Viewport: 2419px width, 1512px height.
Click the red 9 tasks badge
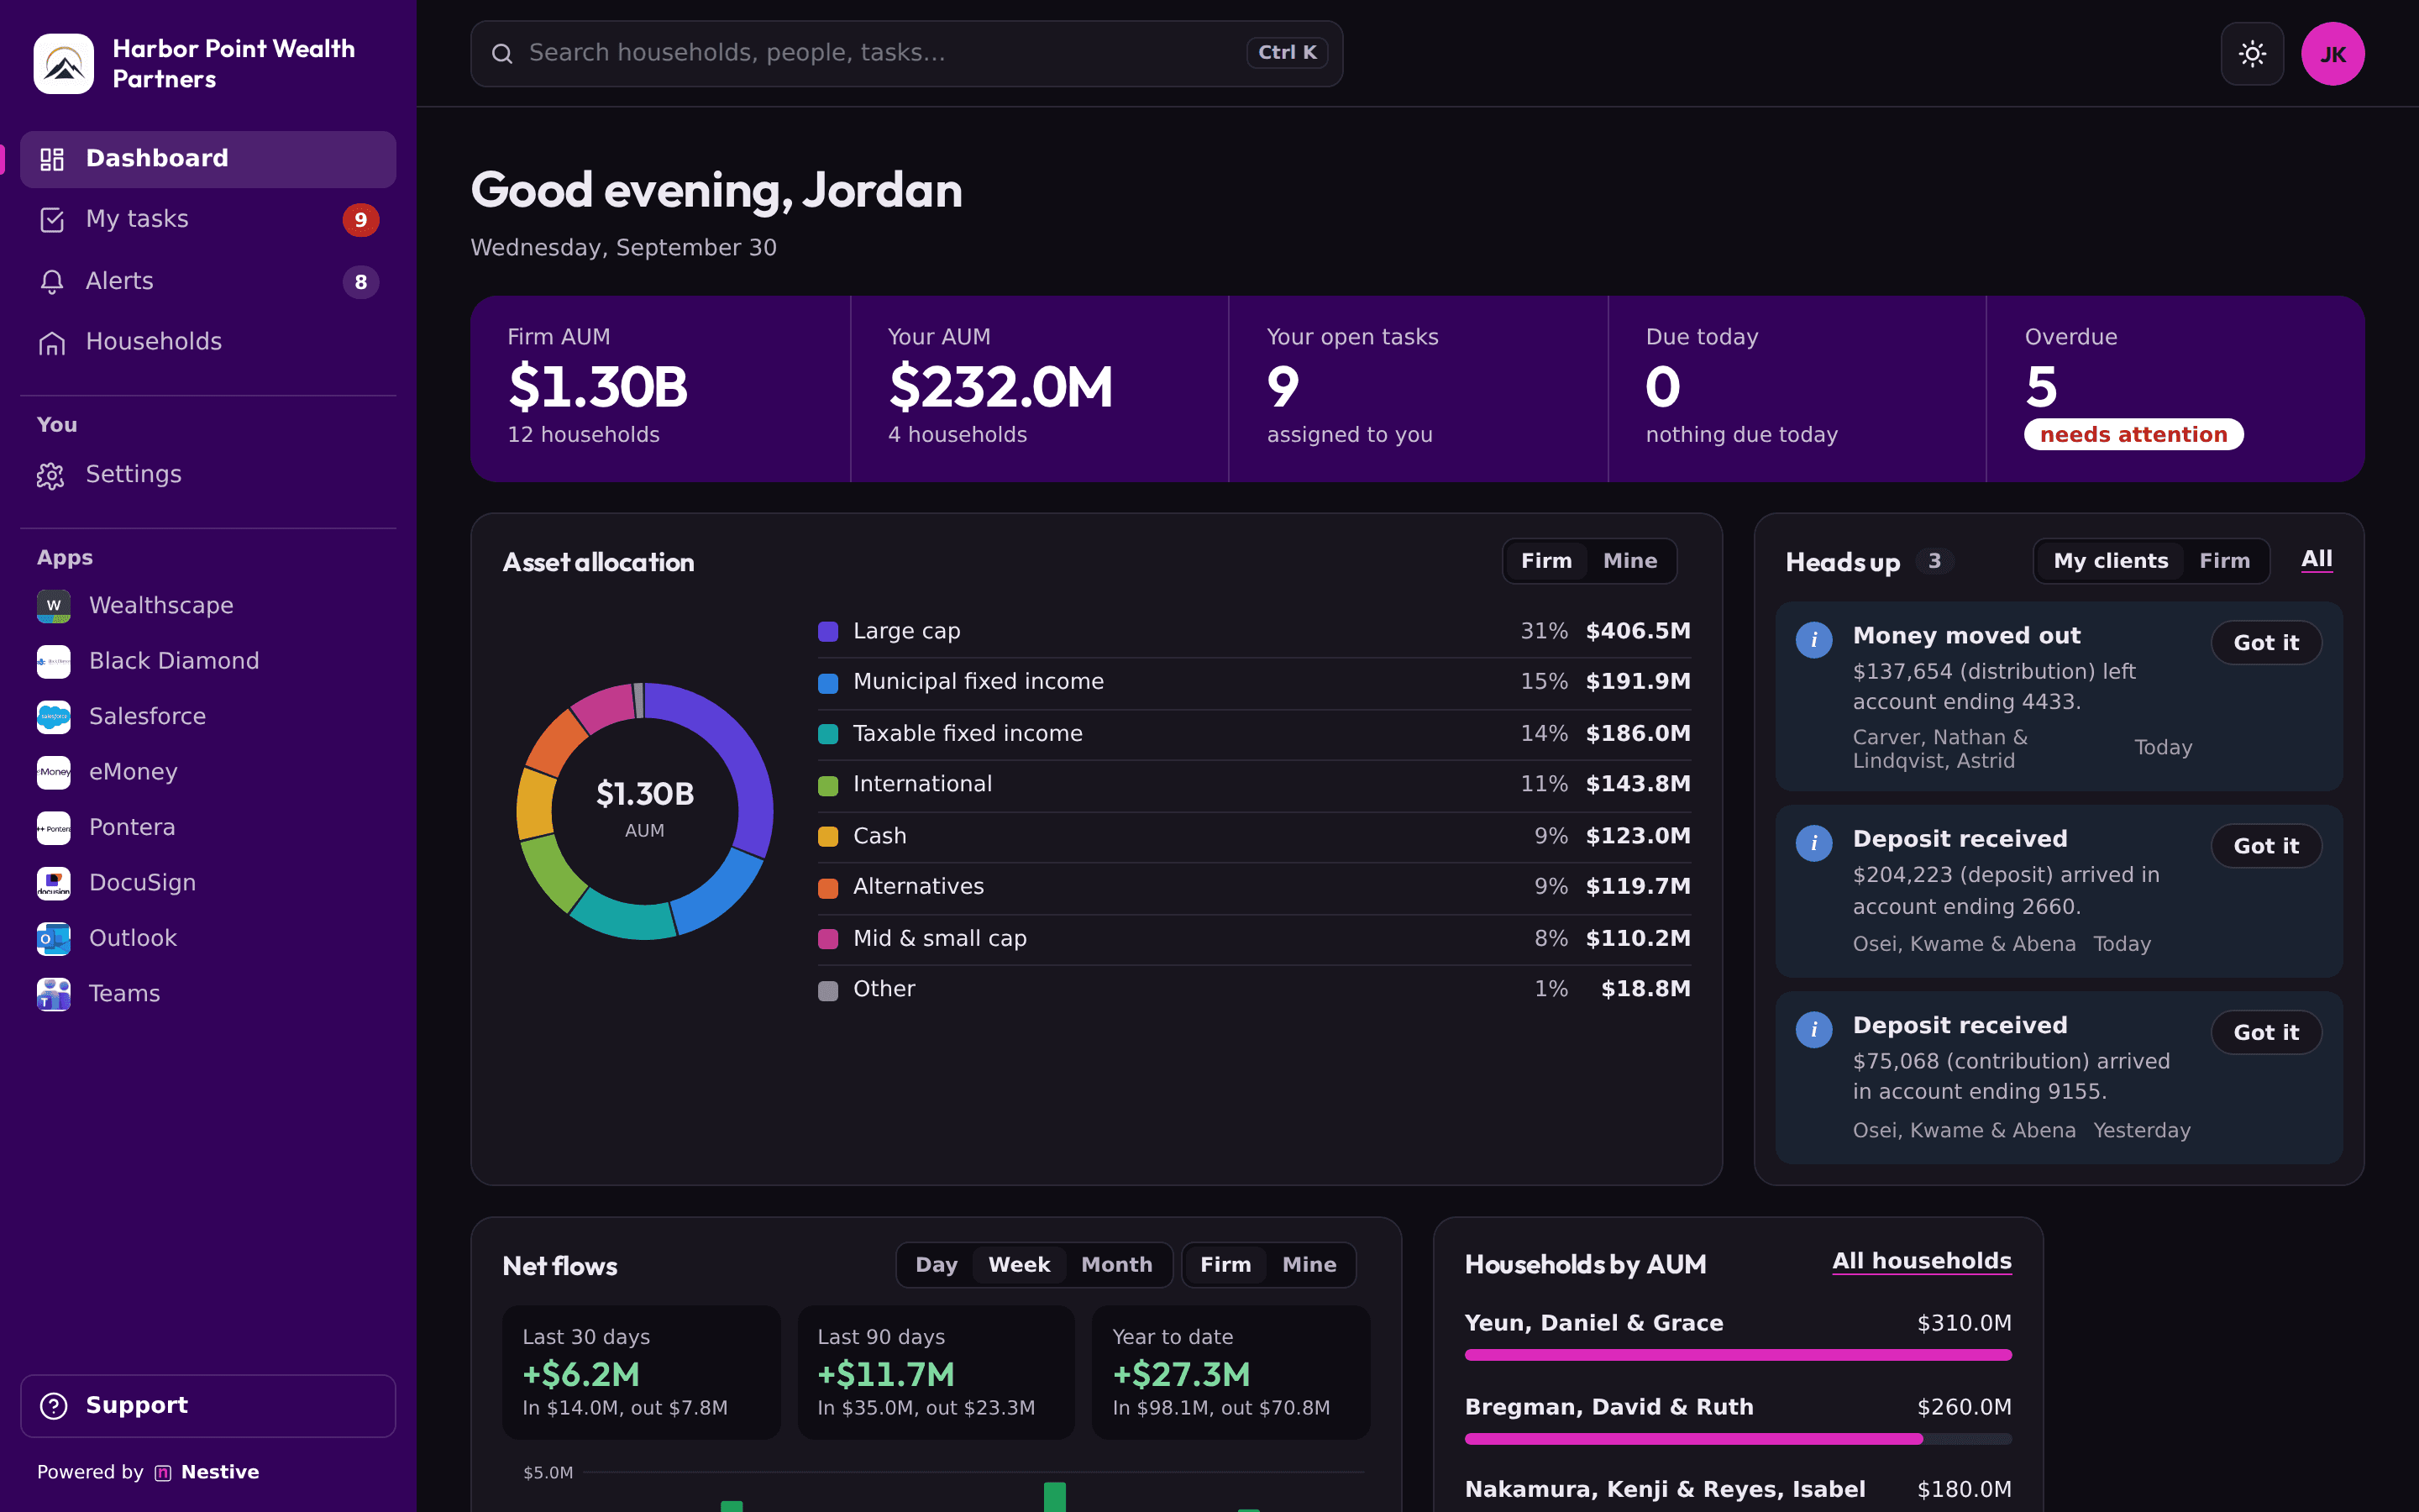click(x=361, y=220)
